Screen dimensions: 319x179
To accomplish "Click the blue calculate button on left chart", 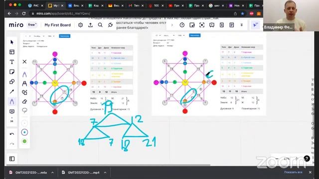I will [65, 36].
